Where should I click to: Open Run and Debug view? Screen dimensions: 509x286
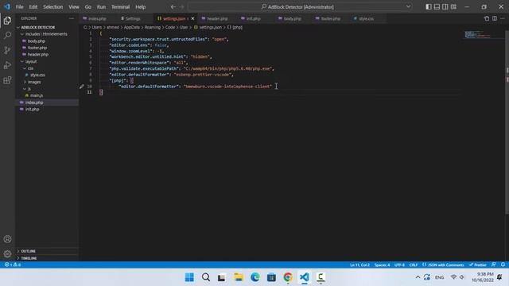click(x=7, y=65)
